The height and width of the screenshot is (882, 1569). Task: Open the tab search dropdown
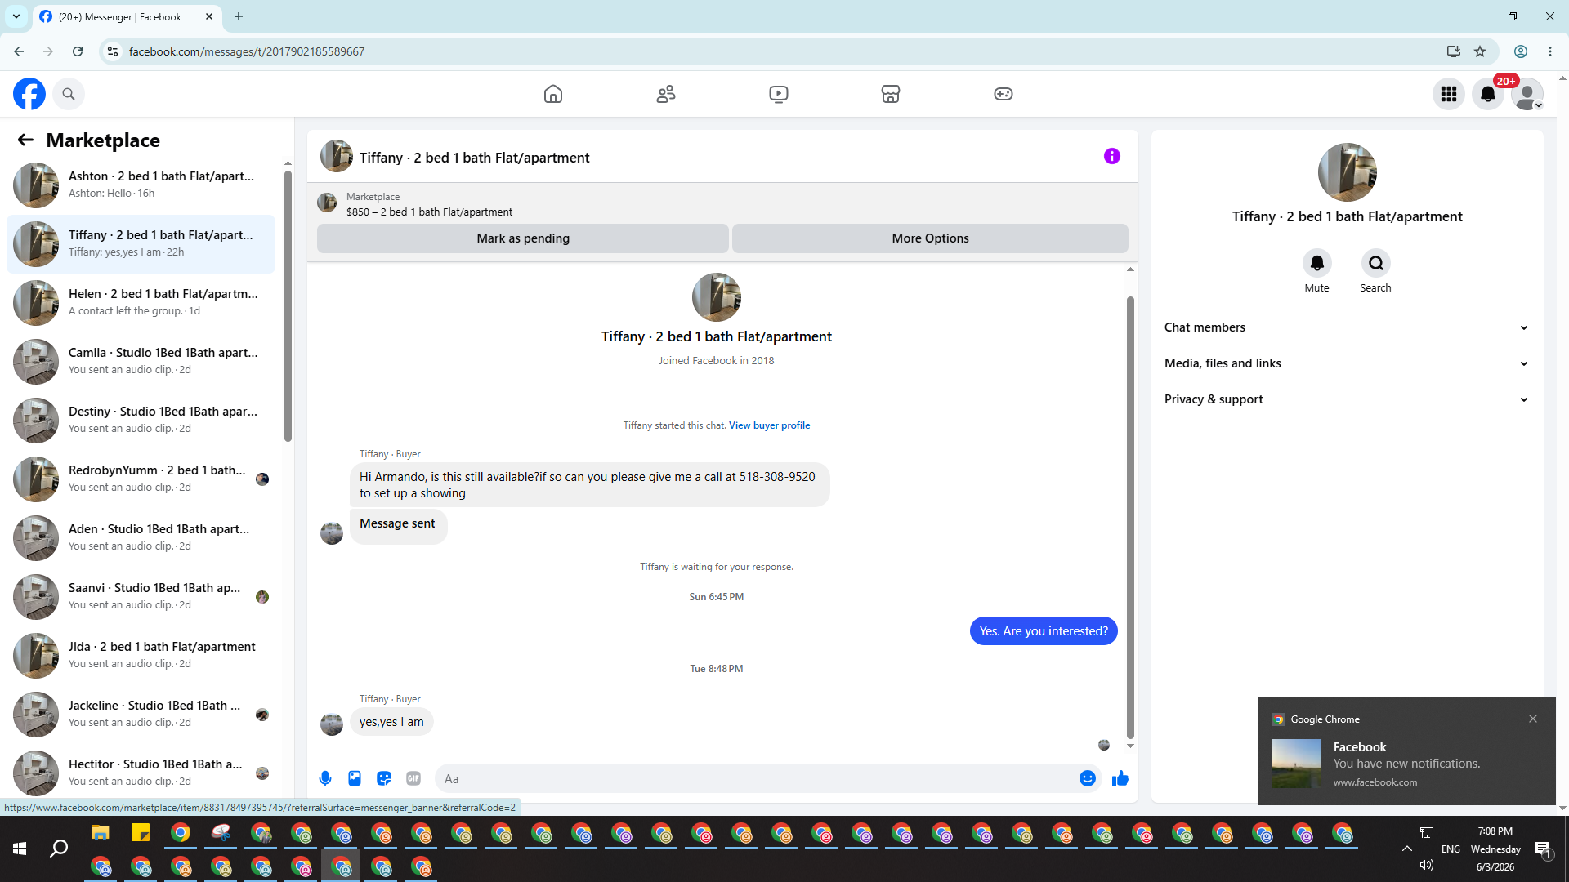16,16
